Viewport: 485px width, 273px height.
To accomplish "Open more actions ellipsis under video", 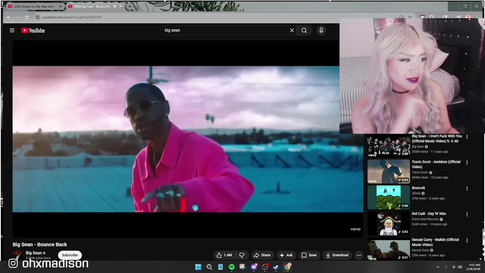I will (359, 255).
